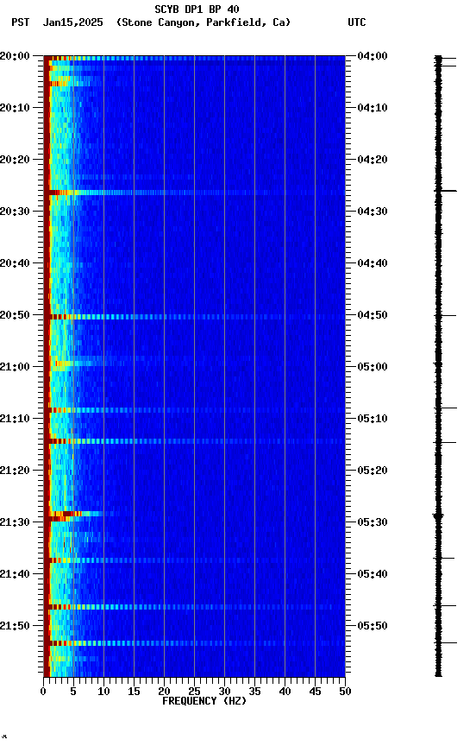Click the seismogram spike at 04:50 UTC

[x=446, y=315]
